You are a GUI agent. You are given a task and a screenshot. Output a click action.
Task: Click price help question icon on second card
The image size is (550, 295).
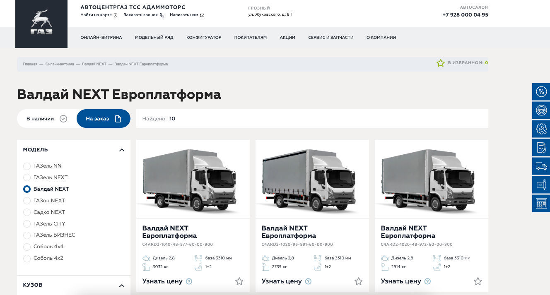309,281
